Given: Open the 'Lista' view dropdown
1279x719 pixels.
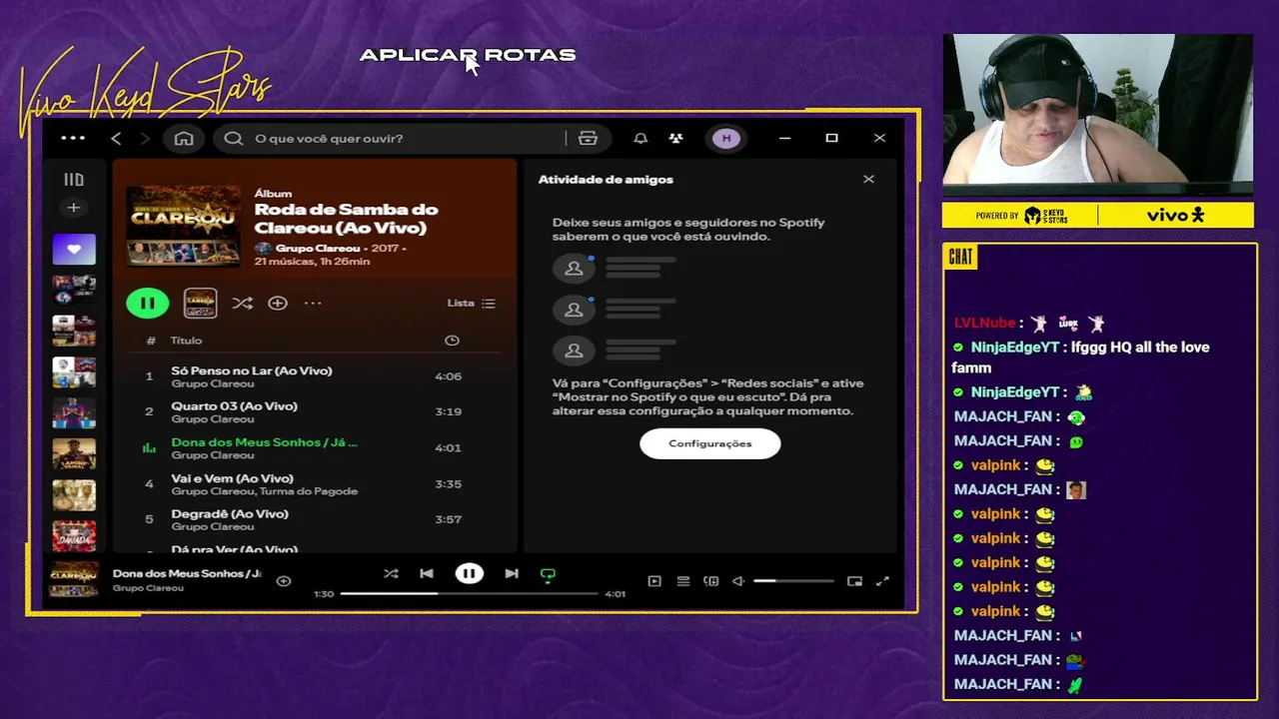Looking at the screenshot, I should click(471, 303).
